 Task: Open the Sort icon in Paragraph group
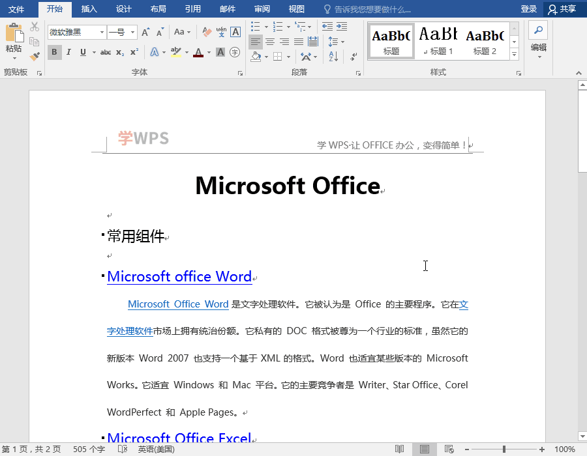click(x=332, y=56)
